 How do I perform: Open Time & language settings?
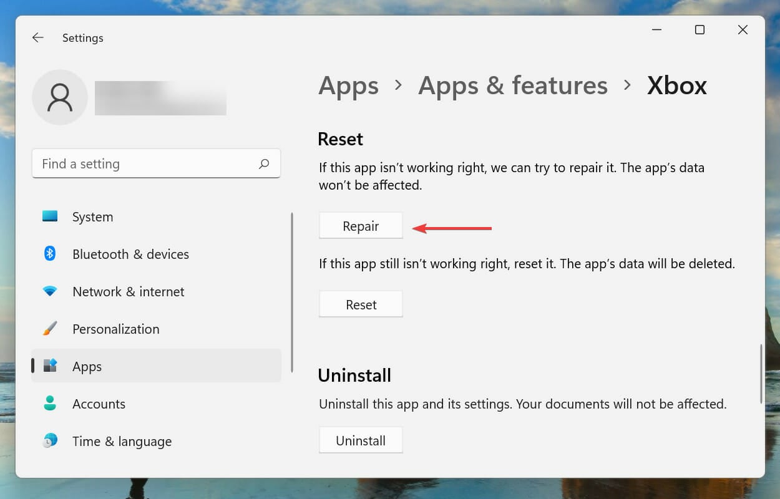[x=156, y=441]
